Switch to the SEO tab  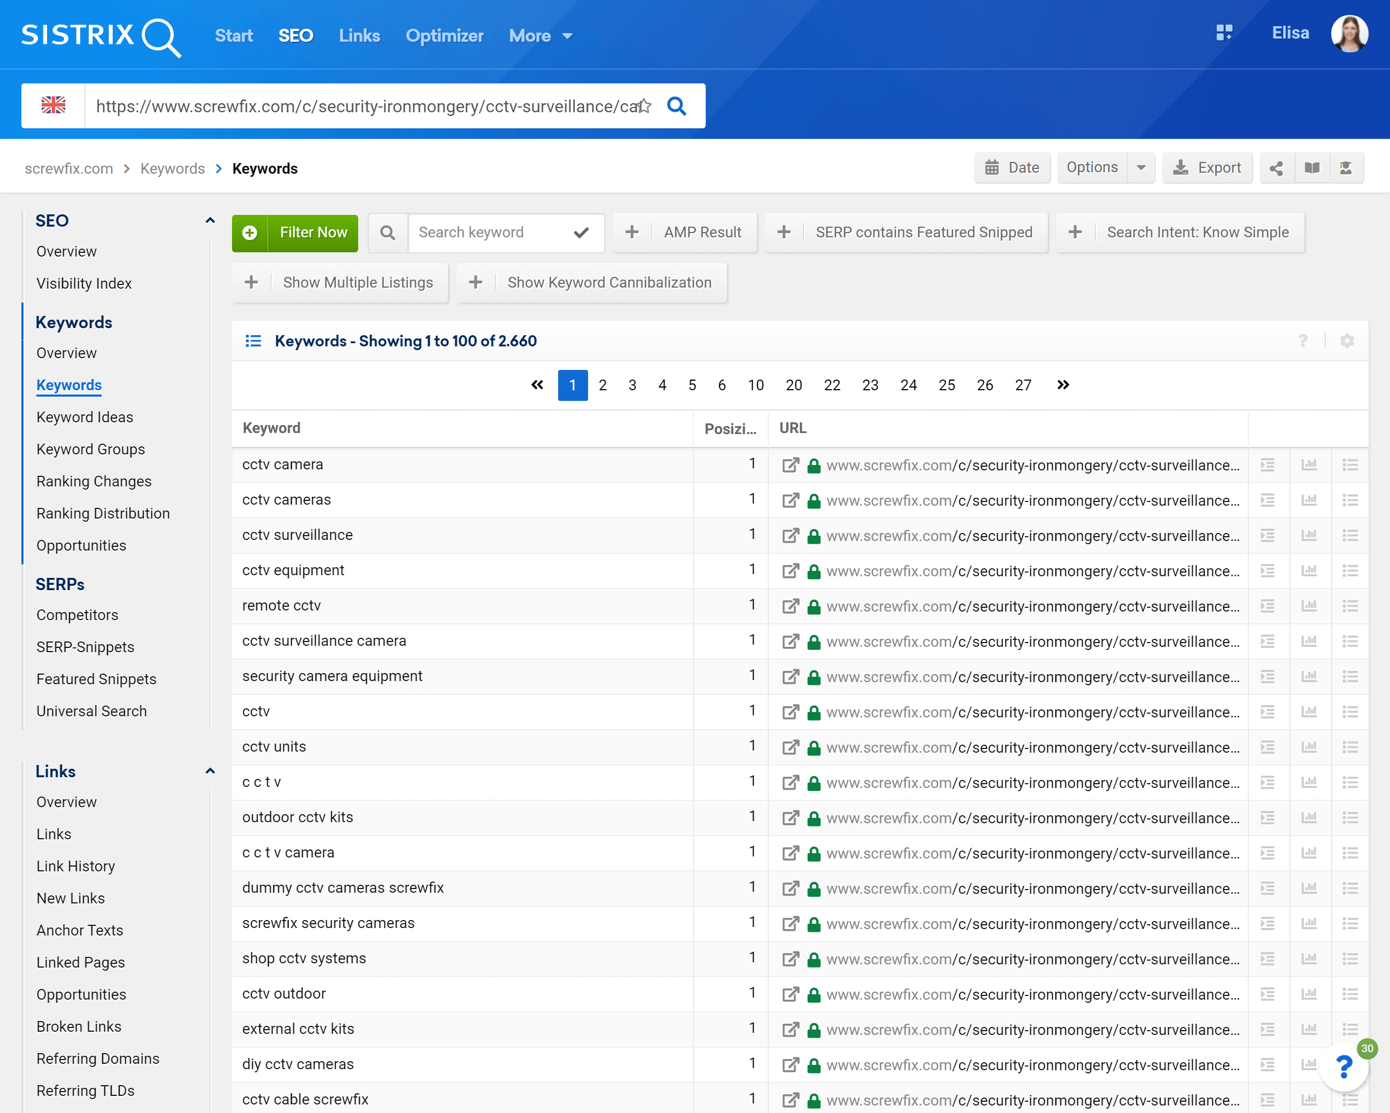pos(296,36)
